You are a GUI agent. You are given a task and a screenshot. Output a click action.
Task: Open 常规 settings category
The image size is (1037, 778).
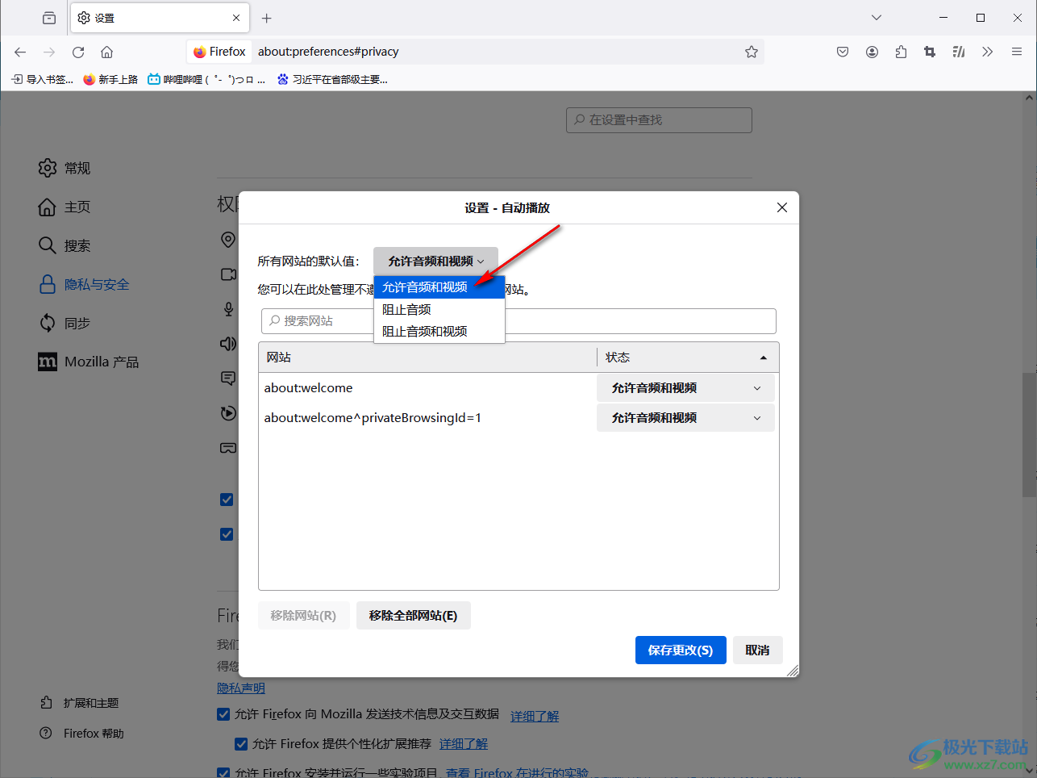pos(65,168)
